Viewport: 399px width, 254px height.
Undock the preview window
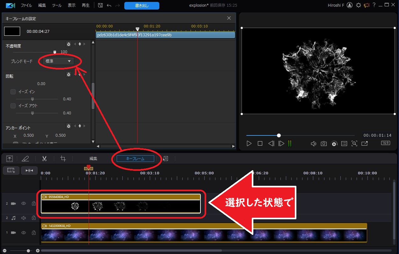pos(364,144)
